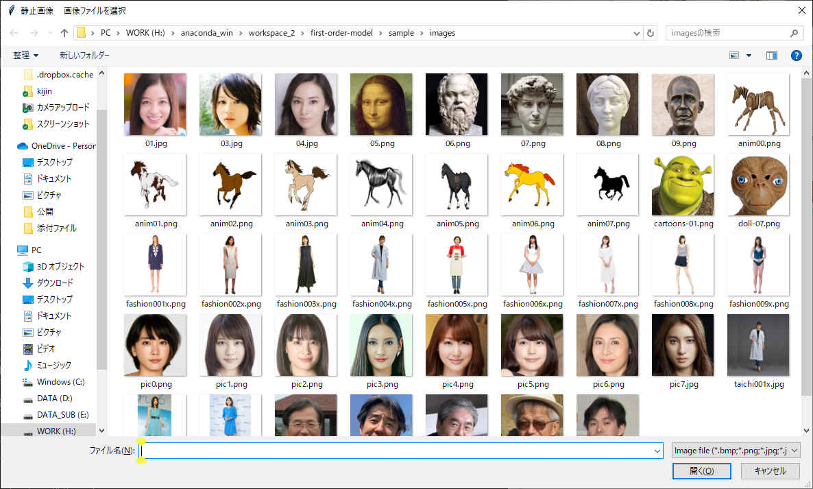813x489 pixels.
Task: Open the 整理 menu
Action: [x=25, y=55]
